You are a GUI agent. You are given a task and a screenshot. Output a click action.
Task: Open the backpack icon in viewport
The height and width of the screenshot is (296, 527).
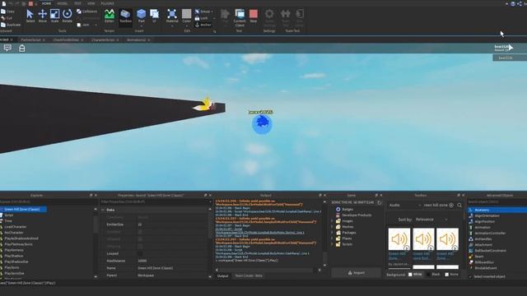[22, 48]
